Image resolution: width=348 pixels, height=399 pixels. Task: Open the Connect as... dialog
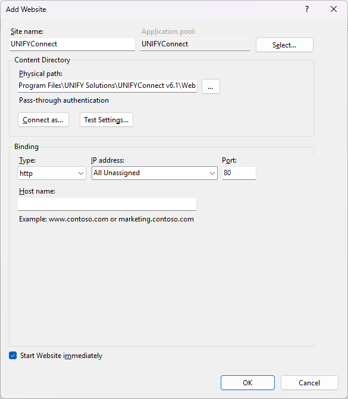coord(43,119)
